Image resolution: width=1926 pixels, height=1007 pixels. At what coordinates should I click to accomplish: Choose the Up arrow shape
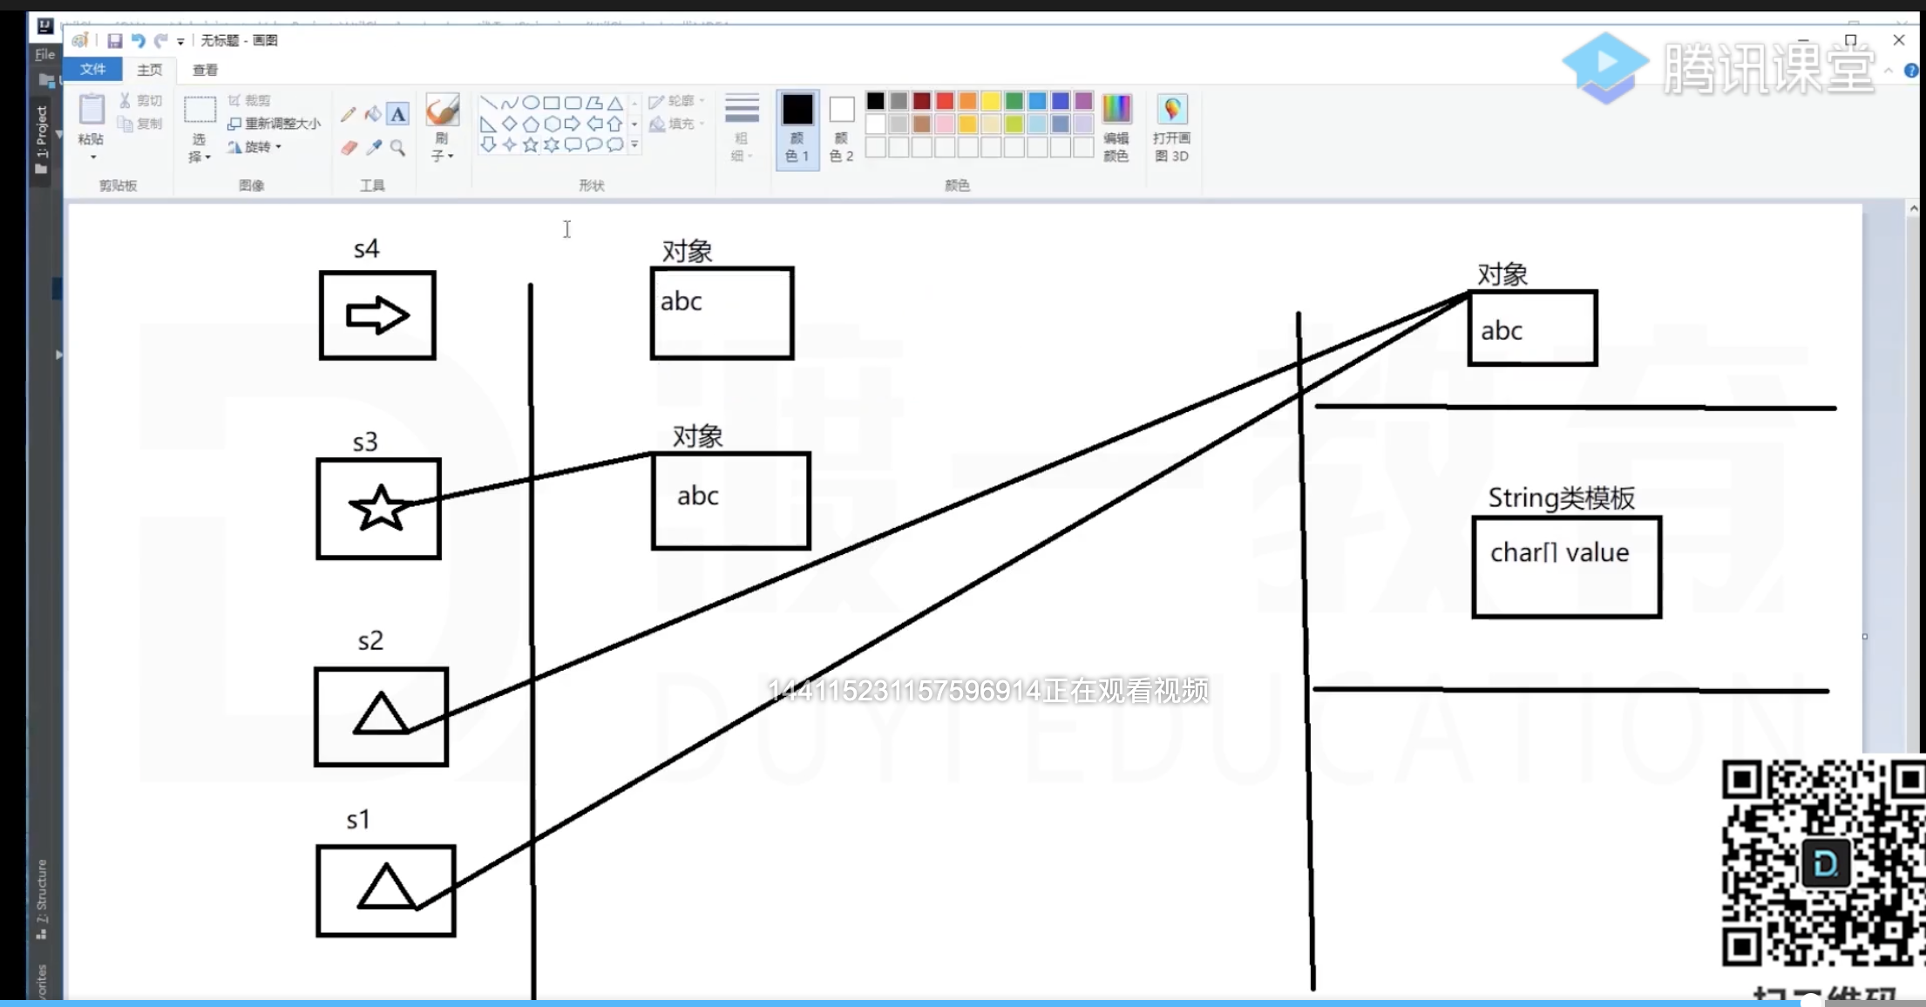pos(615,124)
